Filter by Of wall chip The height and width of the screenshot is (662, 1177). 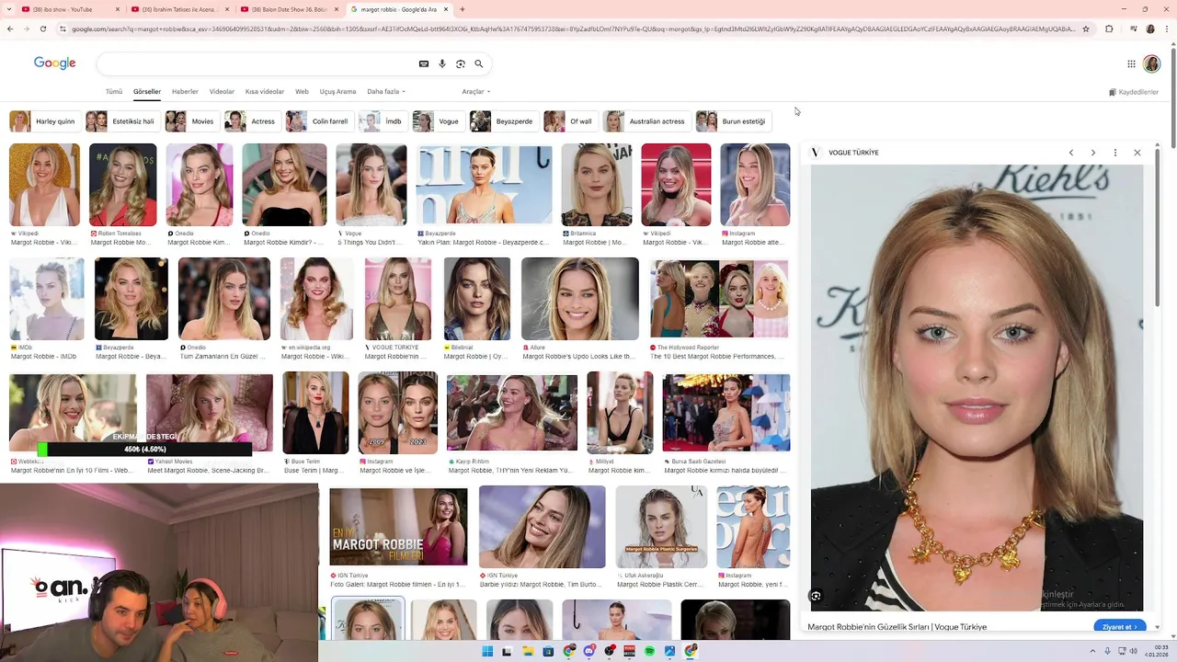[569, 121]
